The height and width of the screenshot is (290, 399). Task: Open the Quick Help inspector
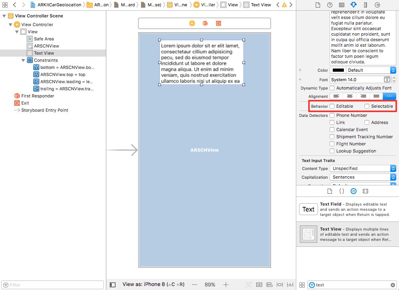tap(330, 5)
